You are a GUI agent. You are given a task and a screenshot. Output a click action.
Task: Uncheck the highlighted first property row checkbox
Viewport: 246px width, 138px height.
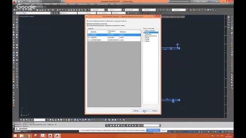[x=89, y=35]
